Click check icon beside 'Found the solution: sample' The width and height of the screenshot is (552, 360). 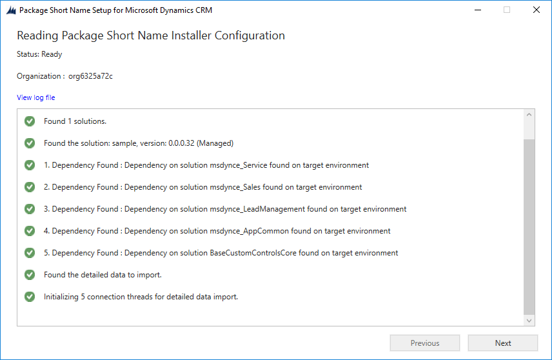[30, 143]
